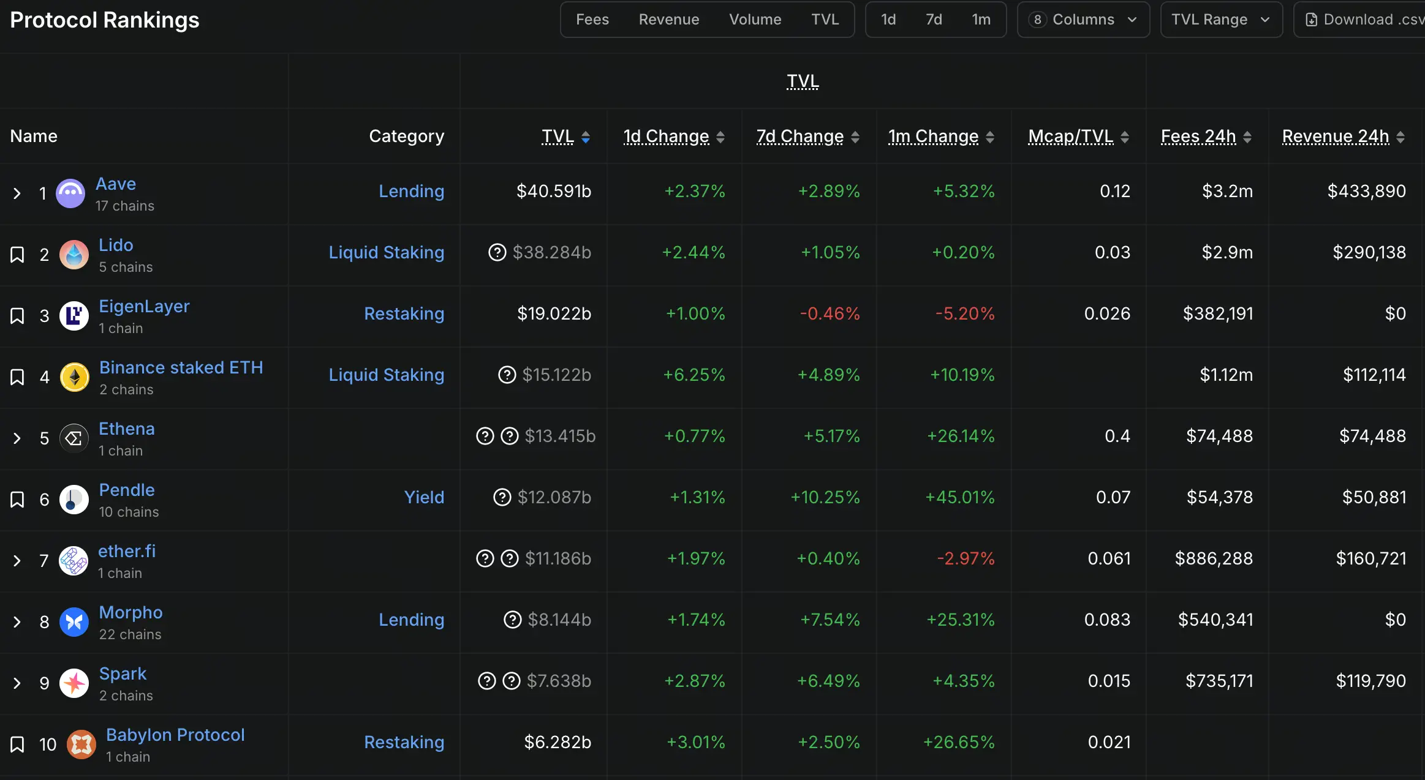The width and height of the screenshot is (1425, 780).
Task: Click the Lido protocol logo
Action: [x=74, y=255]
